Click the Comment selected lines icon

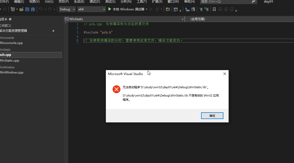pyautogui.click(x=201, y=9)
